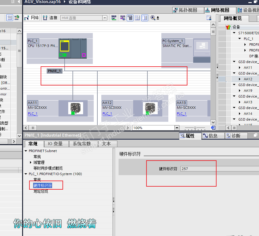Click the PLC_1 device name label
The image size is (259, 236).
33,41
